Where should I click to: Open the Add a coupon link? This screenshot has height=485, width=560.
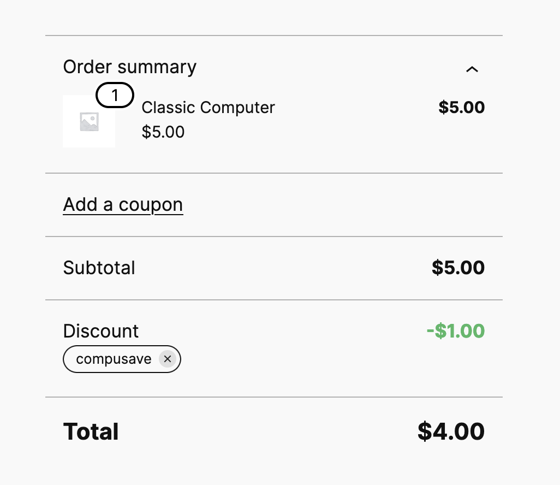[123, 204]
